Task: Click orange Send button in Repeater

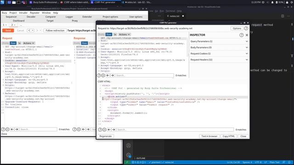Action: coord(8,31)
